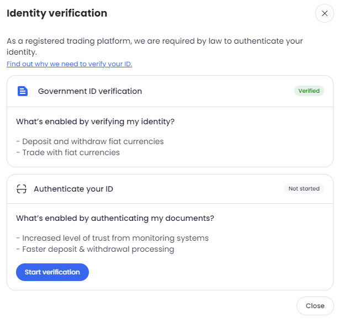Screen dimensions: 339x323
Task: Select the Government ID verification heading
Action: pyautogui.click(x=90, y=91)
